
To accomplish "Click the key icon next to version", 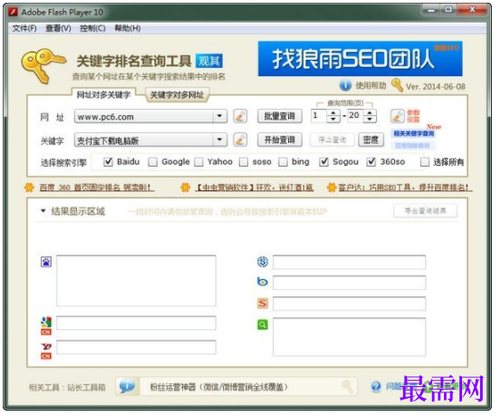I will click(x=397, y=85).
